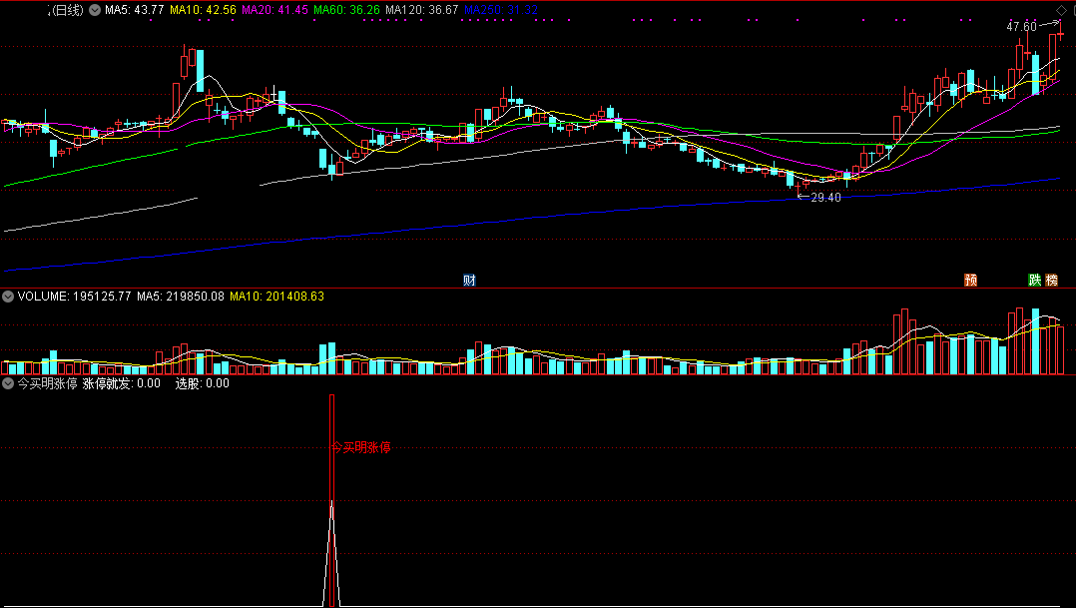Viewport: 1076px width, 608px height.
Task: Click the red signal spike bar in indicator panel
Action: [332, 500]
